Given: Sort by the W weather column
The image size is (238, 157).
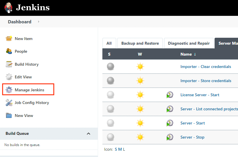Looking at the screenshot, I should pyautogui.click(x=140, y=54).
